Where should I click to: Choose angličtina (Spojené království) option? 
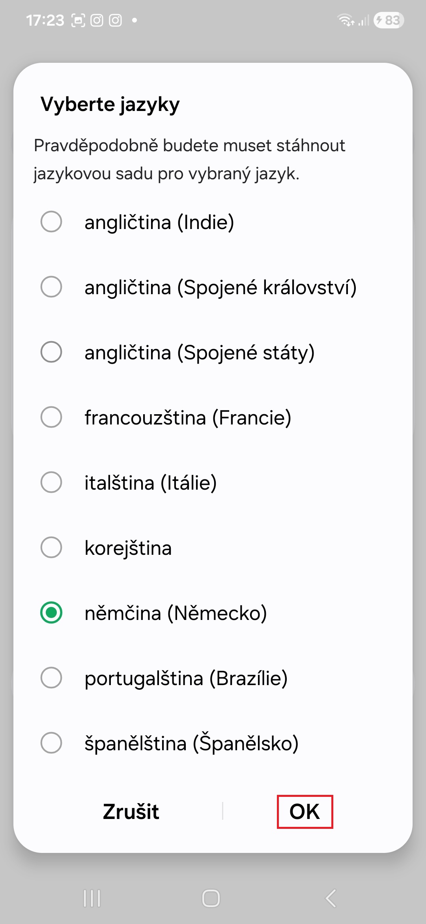(x=51, y=287)
